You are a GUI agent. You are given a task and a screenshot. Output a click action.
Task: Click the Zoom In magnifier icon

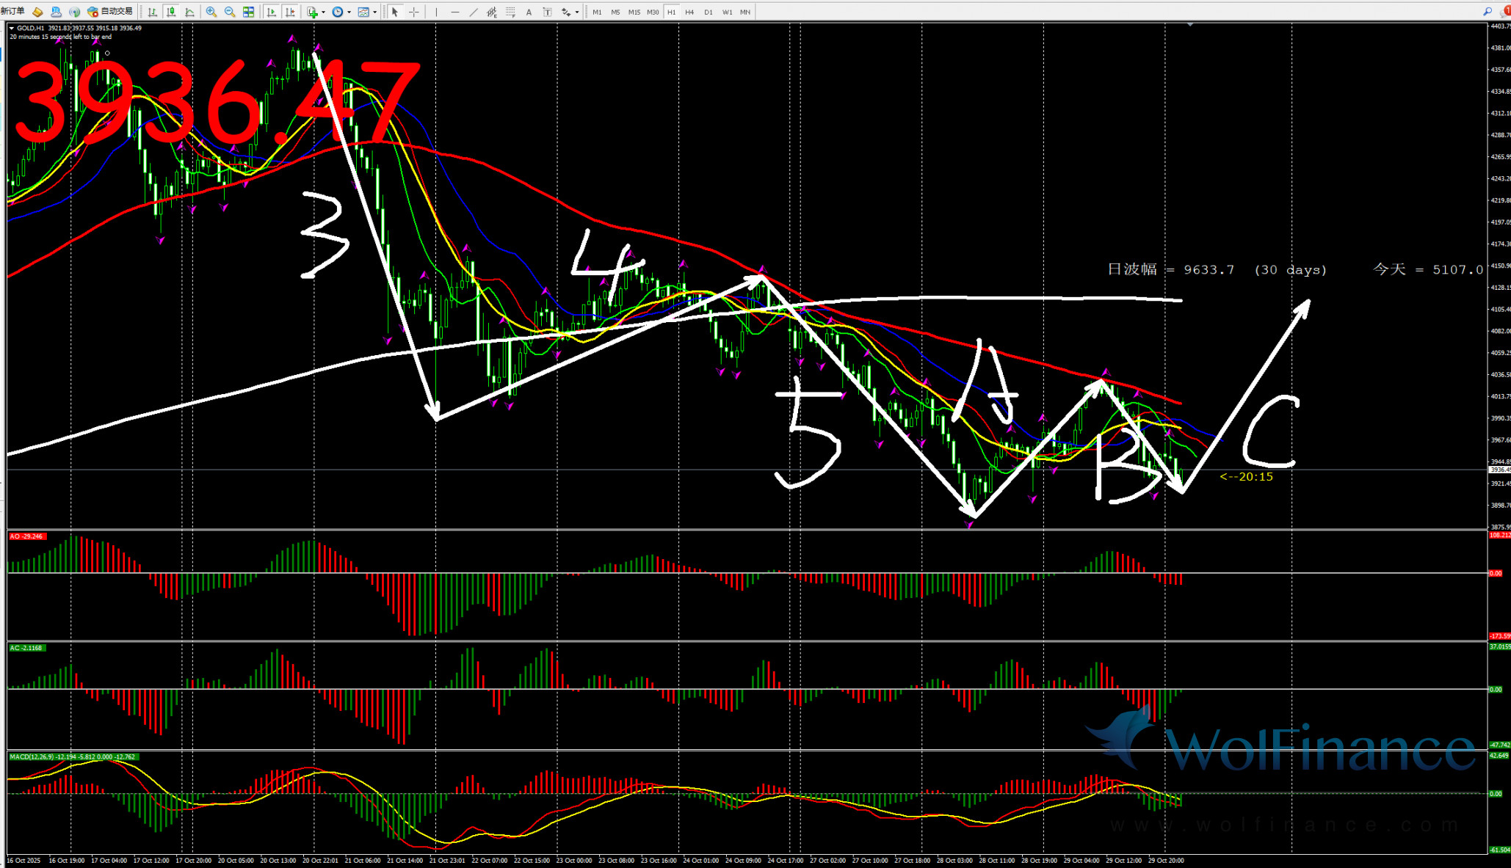coord(211,12)
